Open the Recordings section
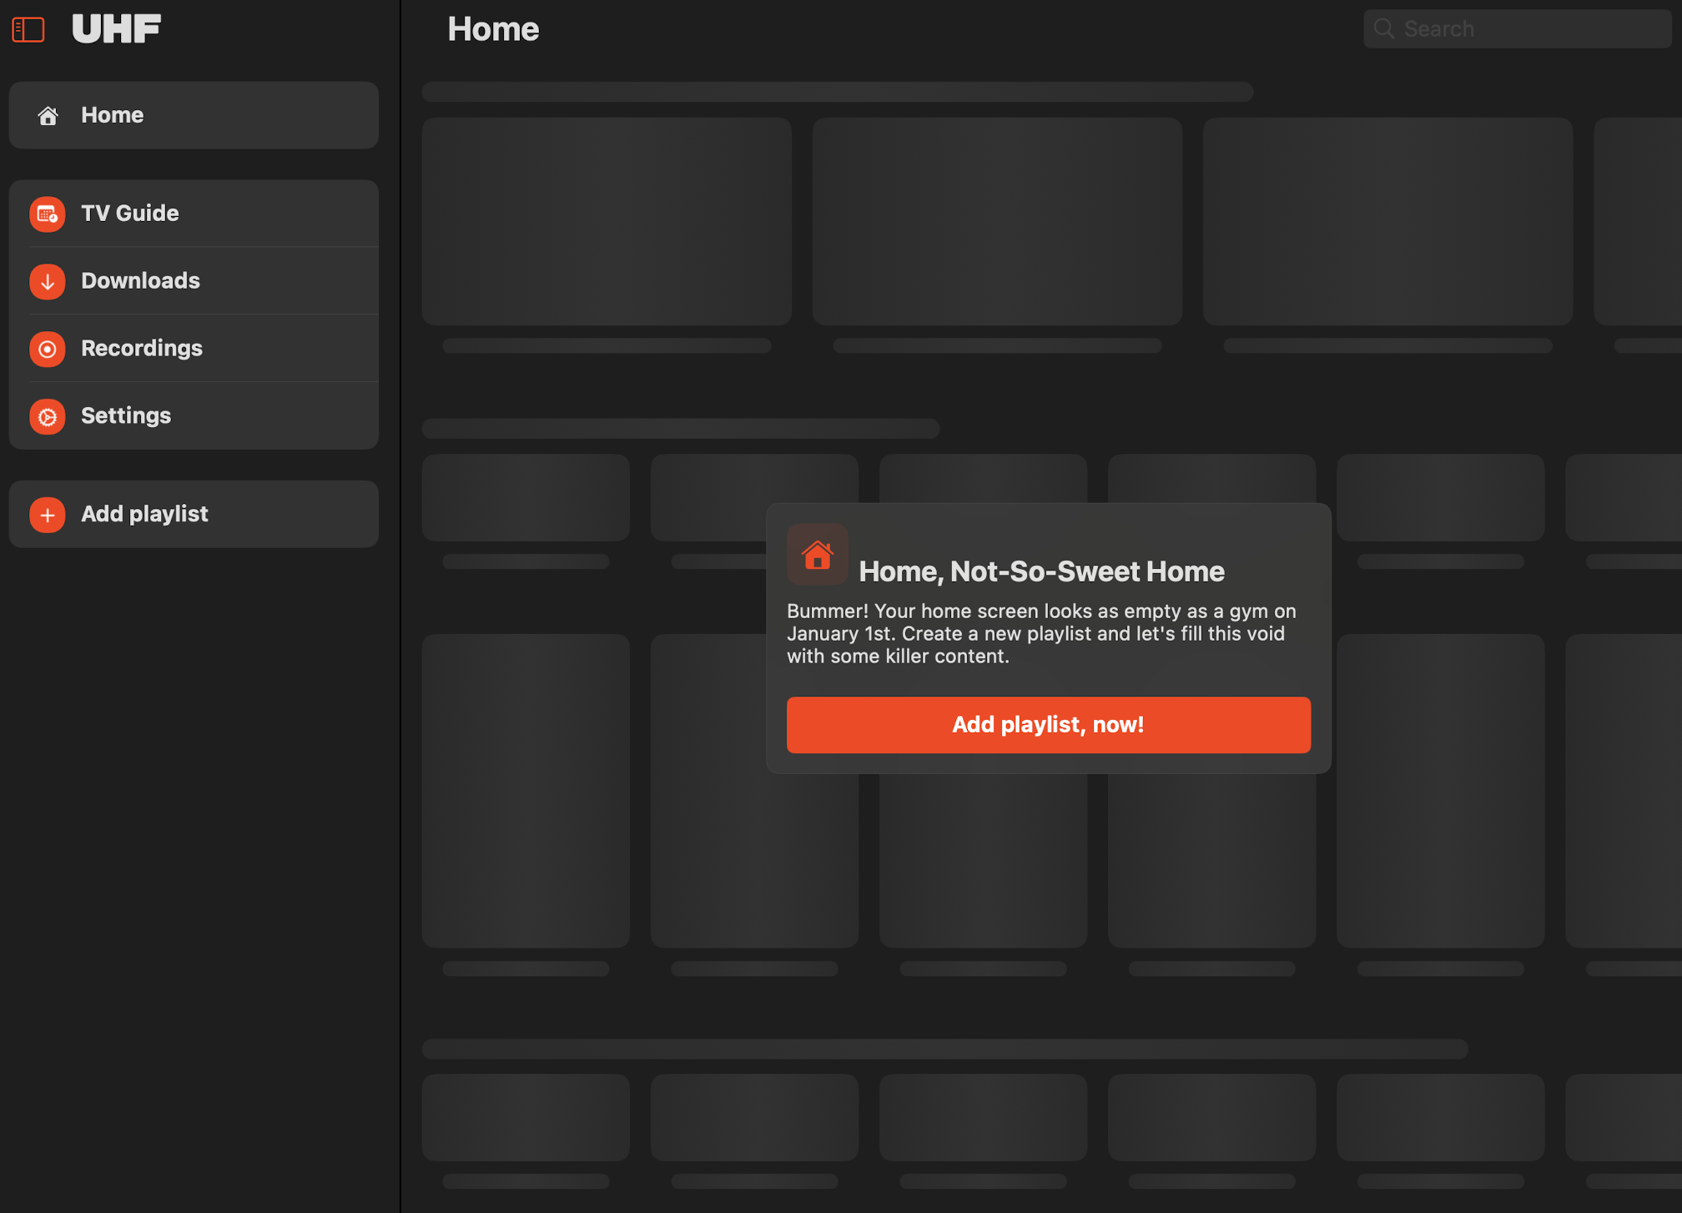 click(142, 349)
